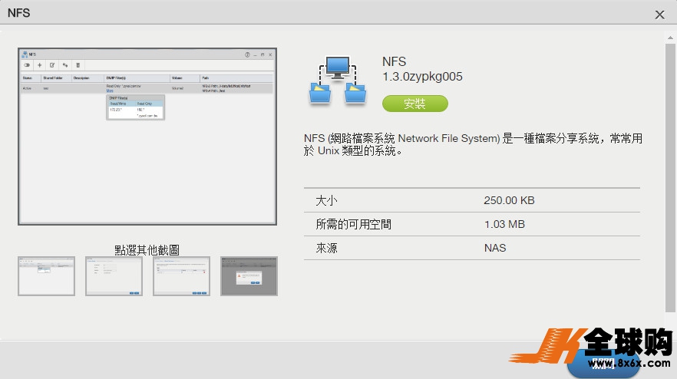The height and width of the screenshot is (379, 677).
Task: Click the NFS package name heading
Action: pos(395,61)
